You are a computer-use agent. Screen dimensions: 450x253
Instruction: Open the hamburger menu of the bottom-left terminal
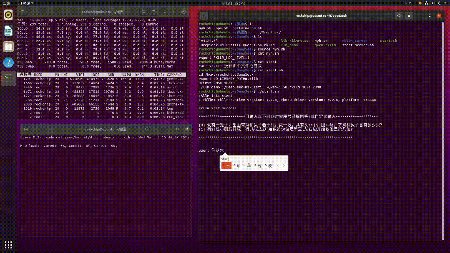[x=157, y=129]
